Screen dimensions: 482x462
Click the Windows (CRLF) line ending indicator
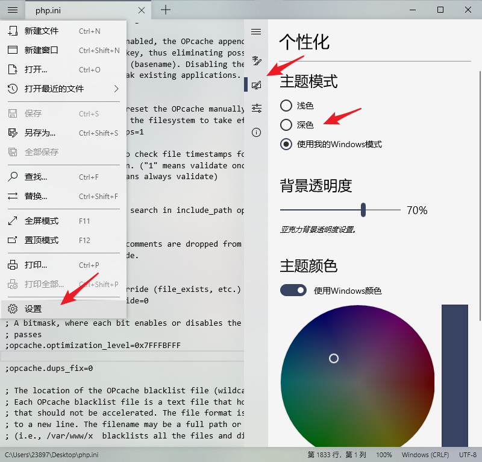[425, 455]
